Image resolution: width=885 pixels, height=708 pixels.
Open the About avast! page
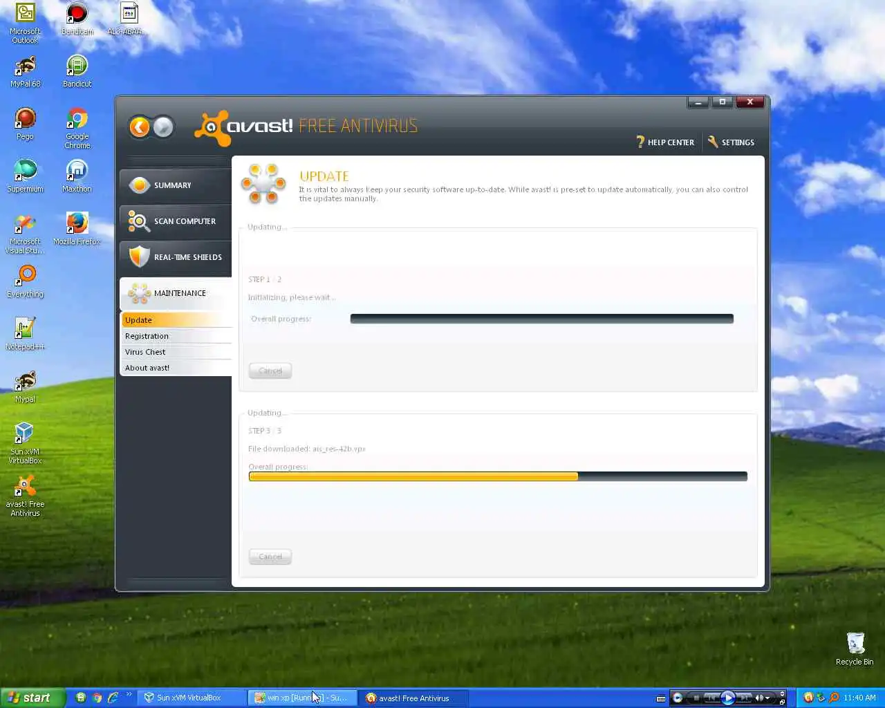(x=177, y=368)
